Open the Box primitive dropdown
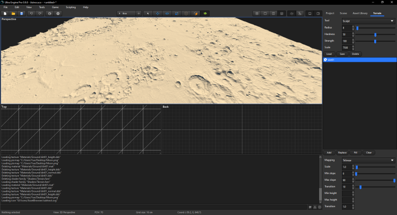Screen dimensions: 397x215 click(x=125, y=13)
